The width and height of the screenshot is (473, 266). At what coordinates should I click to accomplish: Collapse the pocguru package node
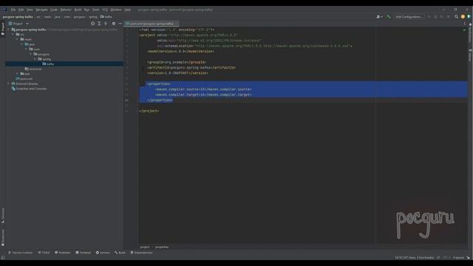point(30,54)
